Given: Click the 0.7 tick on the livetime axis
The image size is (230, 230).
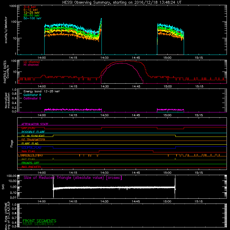Looking at the screenshot, I should [14, 218].
